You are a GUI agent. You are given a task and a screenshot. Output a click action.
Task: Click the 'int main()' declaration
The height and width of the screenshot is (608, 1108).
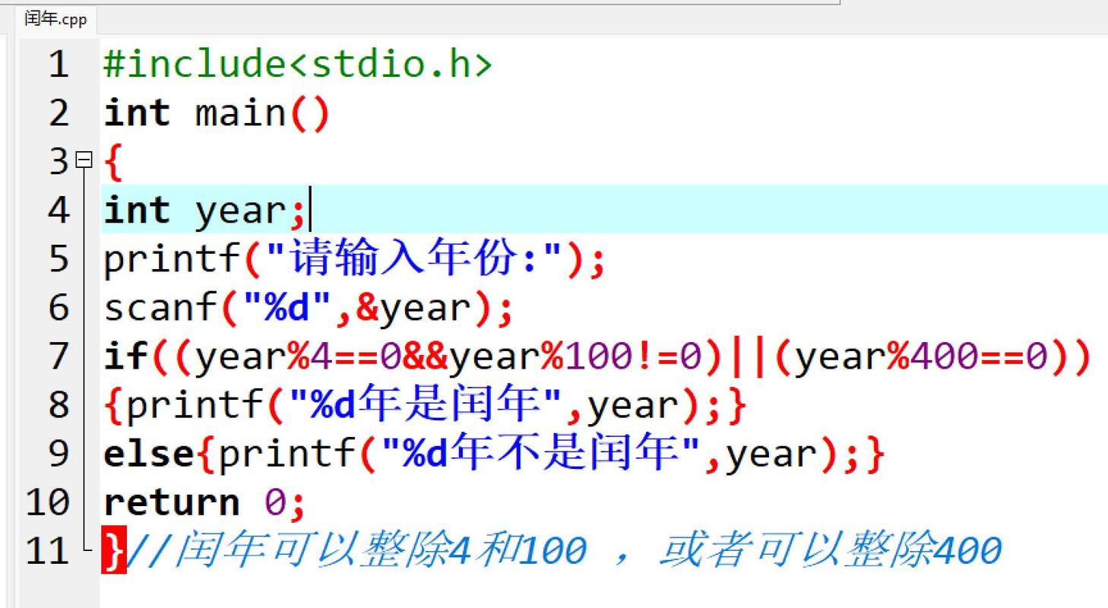(x=215, y=112)
